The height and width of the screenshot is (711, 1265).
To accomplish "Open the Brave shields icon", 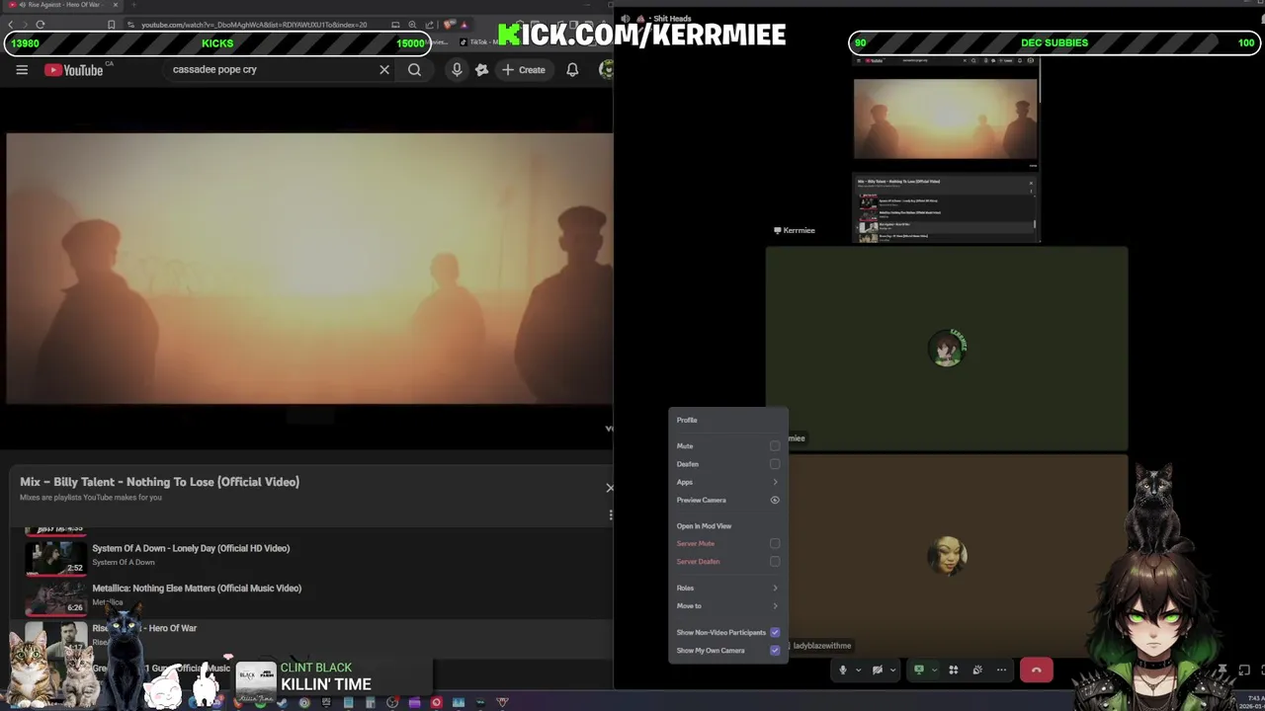I will click(x=450, y=25).
